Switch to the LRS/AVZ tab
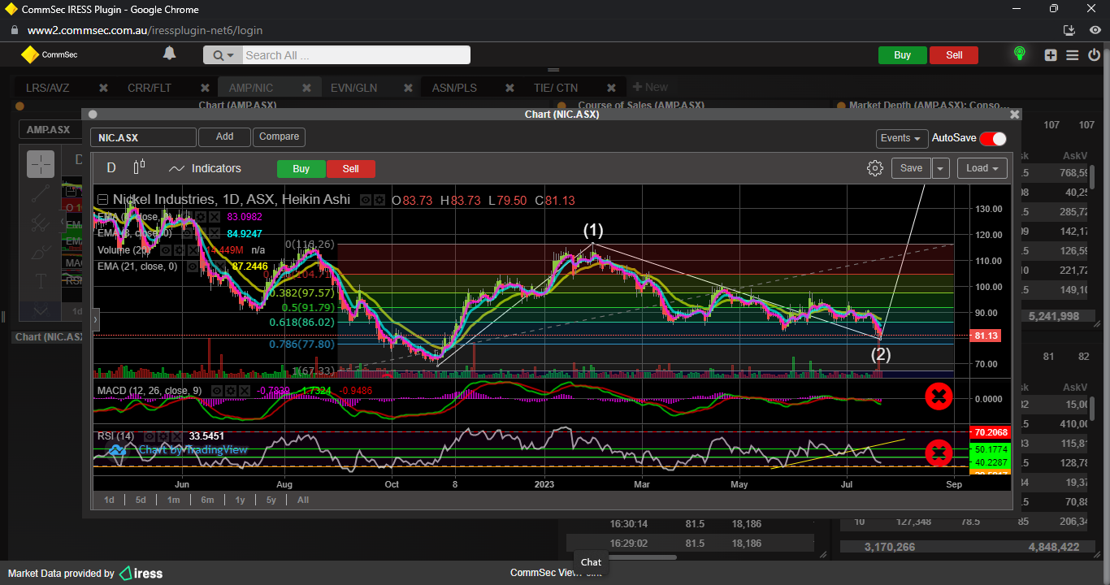 pyautogui.click(x=48, y=88)
